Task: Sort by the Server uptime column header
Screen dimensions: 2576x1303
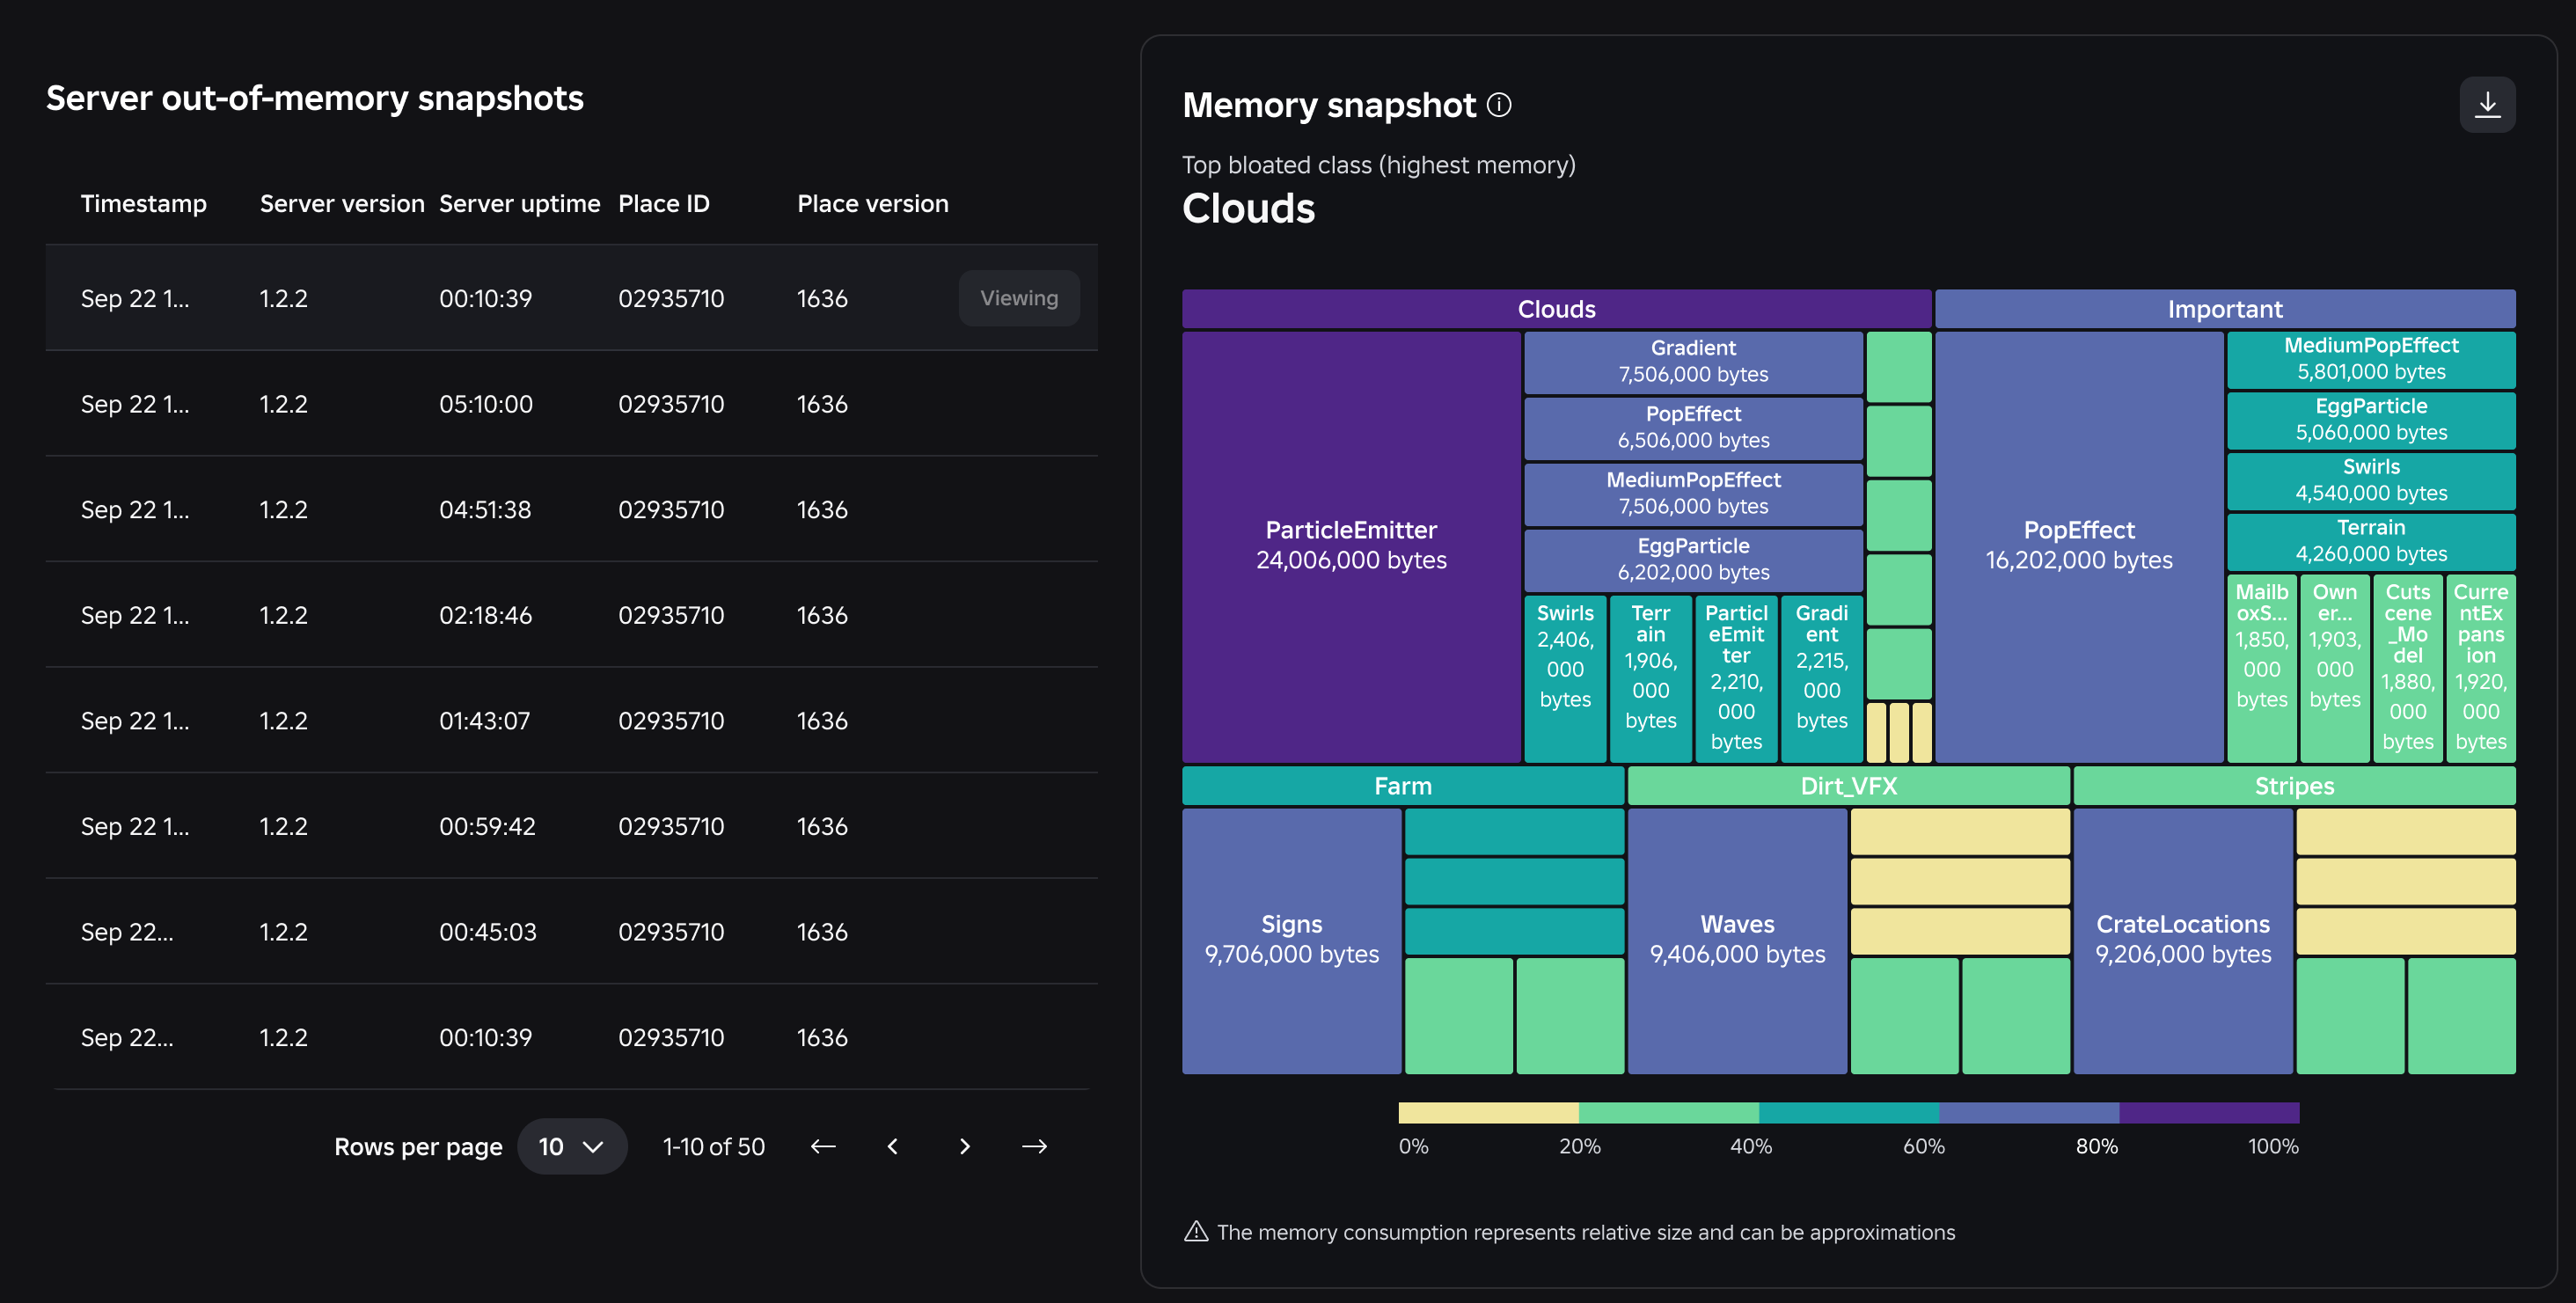Action: [x=519, y=204]
